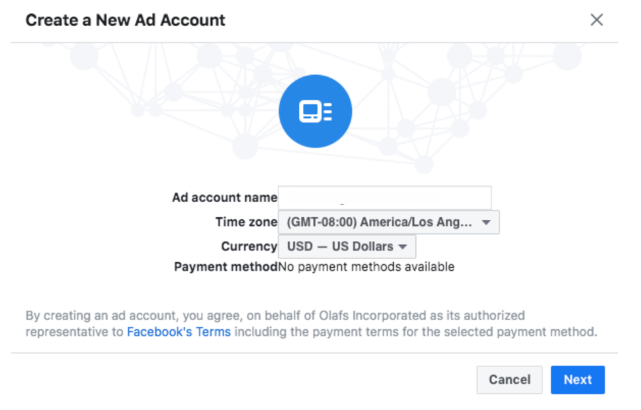Click the Time zone label

point(246,222)
